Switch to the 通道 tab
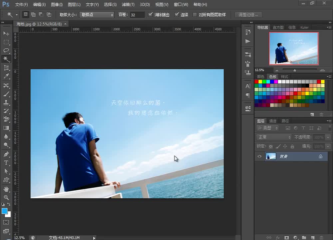 (x=273, y=121)
